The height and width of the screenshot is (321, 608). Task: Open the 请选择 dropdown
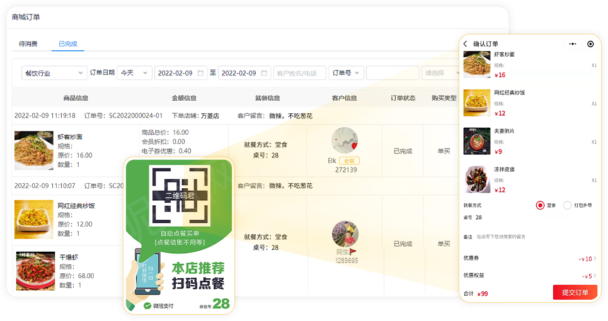pyautogui.click(x=440, y=73)
